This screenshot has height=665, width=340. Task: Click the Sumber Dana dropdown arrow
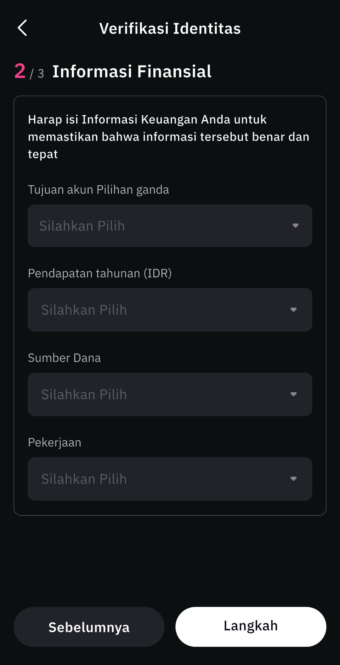click(293, 394)
